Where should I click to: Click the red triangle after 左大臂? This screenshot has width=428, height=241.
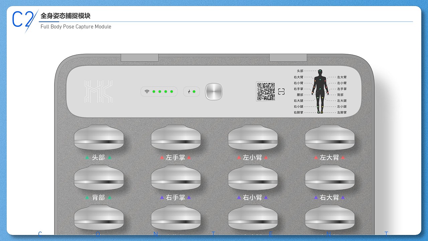(343, 157)
